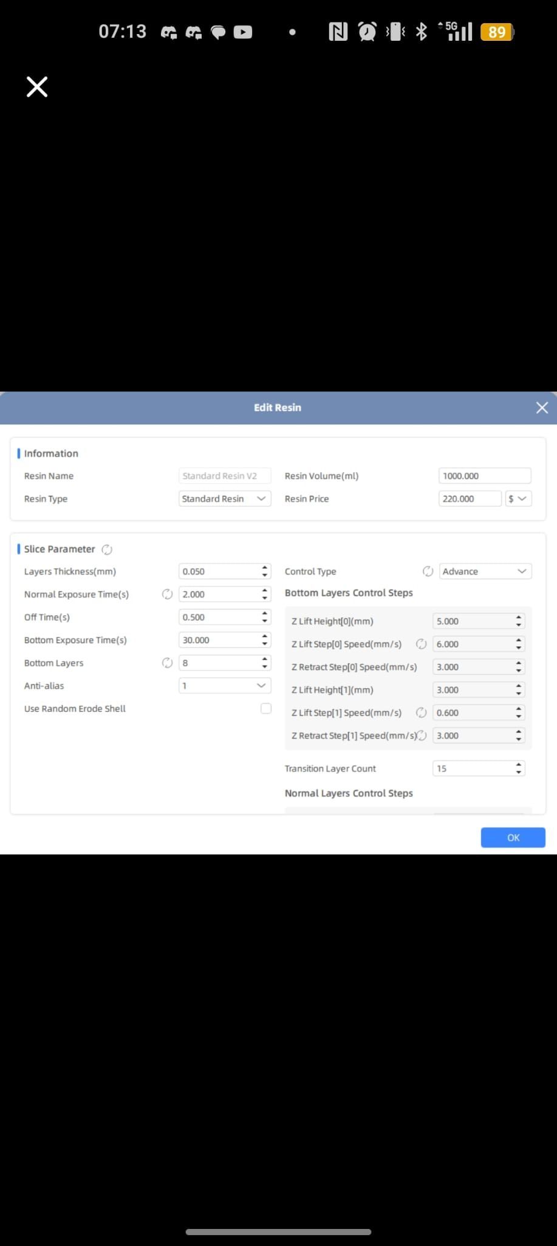Tap the navigation gesture bar at bottom
Screen dimensions: 557x1246
click(278, 1232)
